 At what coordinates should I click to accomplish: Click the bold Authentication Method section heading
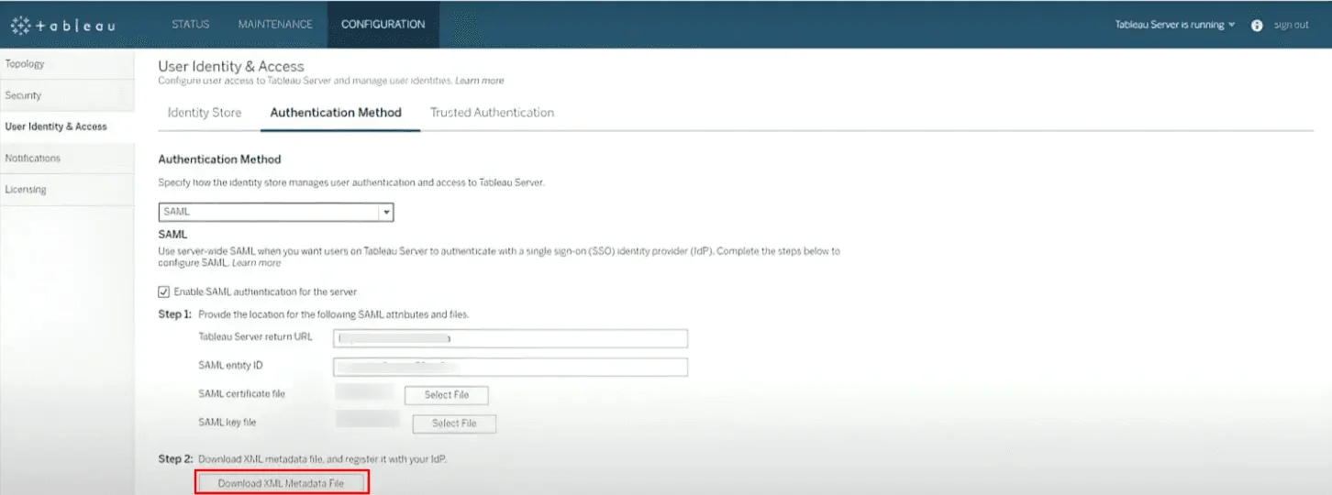219,159
